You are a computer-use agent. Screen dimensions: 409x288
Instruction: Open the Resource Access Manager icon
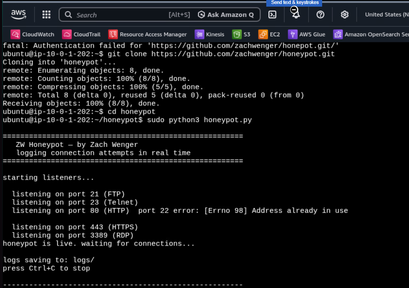pos(113,35)
